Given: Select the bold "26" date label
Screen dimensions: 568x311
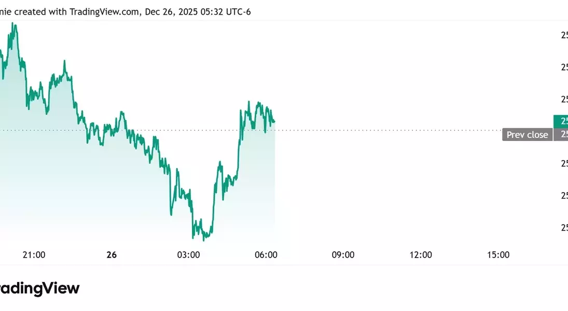Looking at the screenshot, I should [x=112, y=255].
